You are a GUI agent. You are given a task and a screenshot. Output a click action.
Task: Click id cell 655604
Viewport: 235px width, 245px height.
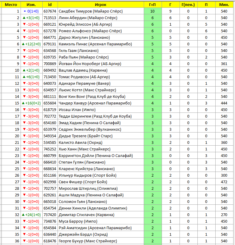tap(50, 103)
